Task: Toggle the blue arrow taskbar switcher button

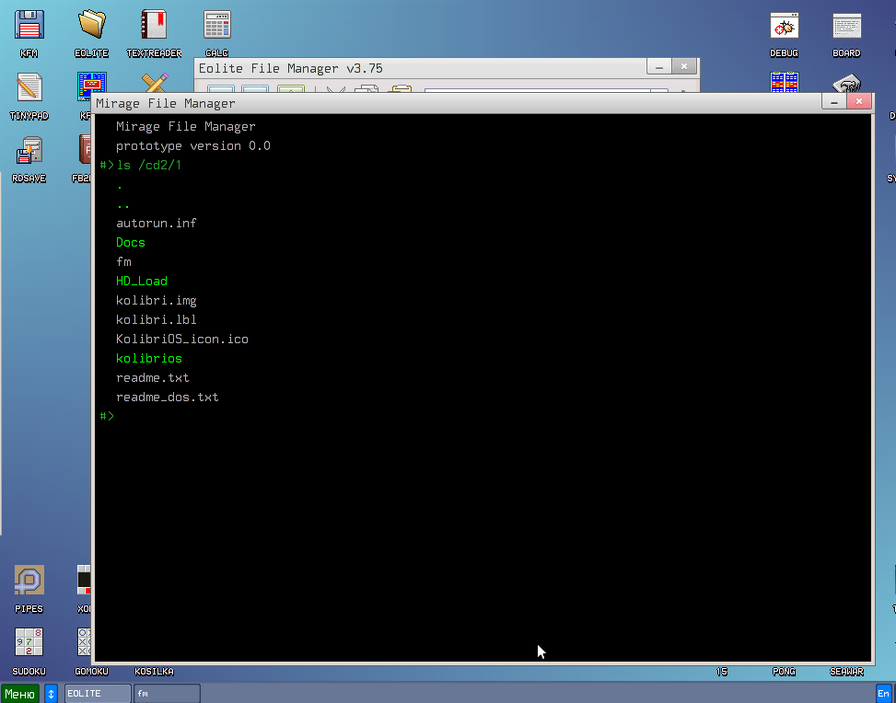Action: (52, 694)
